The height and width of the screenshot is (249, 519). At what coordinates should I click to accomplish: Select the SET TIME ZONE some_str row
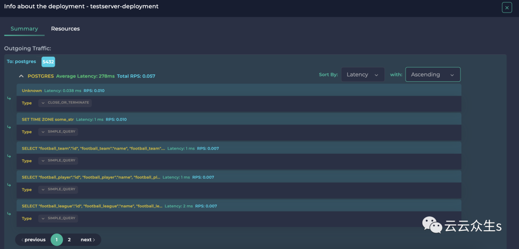tap(239, 119)
